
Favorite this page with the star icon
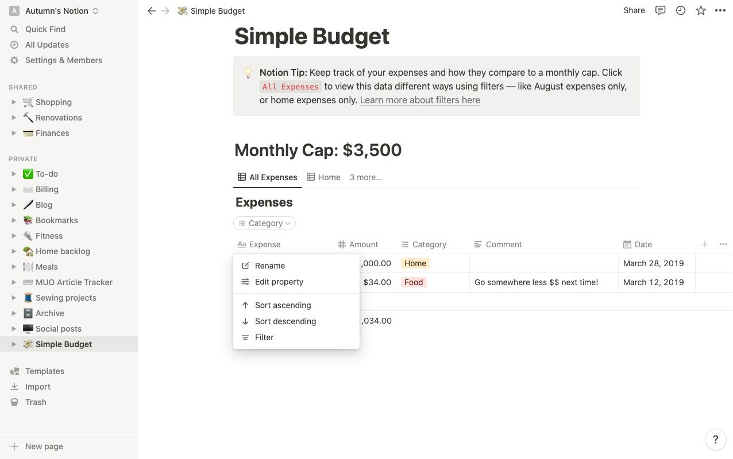701,10
